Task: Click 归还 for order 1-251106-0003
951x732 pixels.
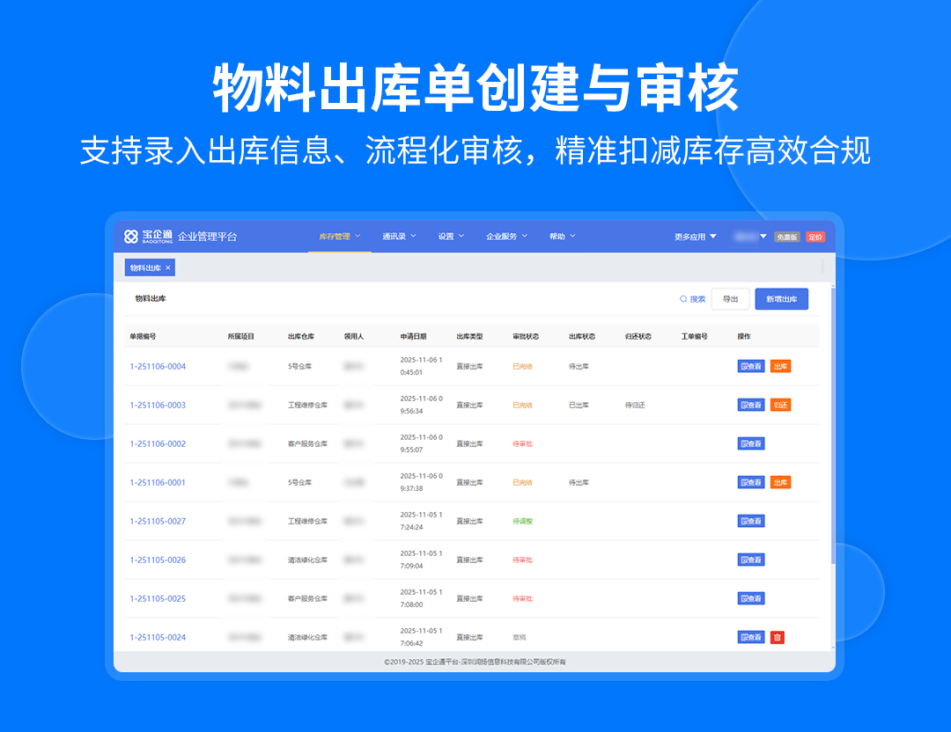Action: coord(780,406)
